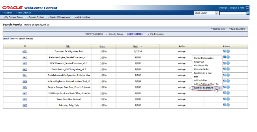Open document ID 6201 link

click(25, 51)
